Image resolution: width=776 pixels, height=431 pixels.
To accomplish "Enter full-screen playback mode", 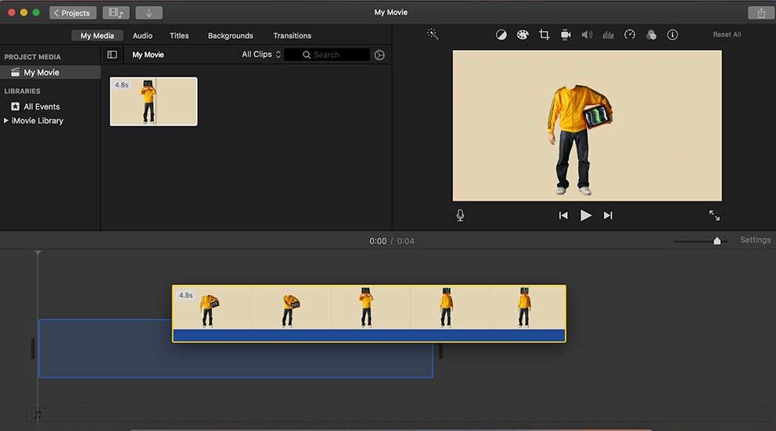I will (714, 215).
